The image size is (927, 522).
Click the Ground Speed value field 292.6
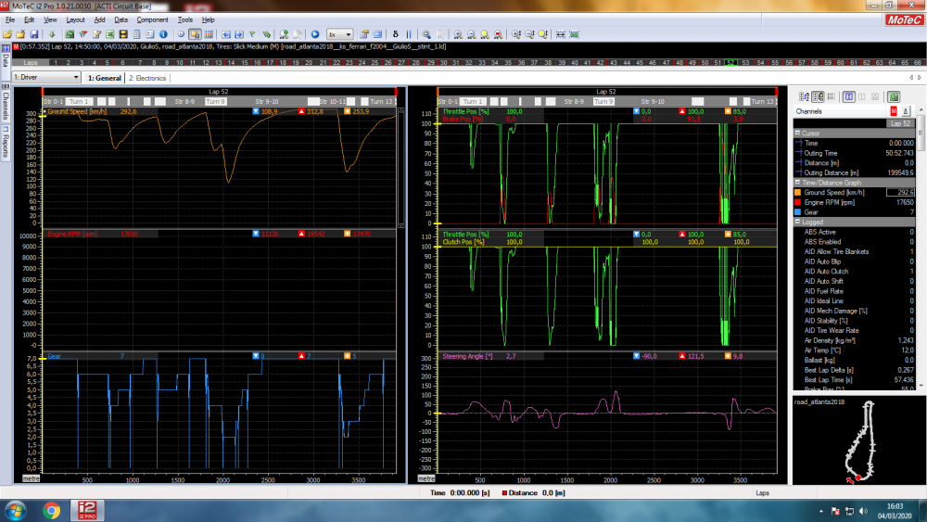pyautogui.click(x=900, y=192)
